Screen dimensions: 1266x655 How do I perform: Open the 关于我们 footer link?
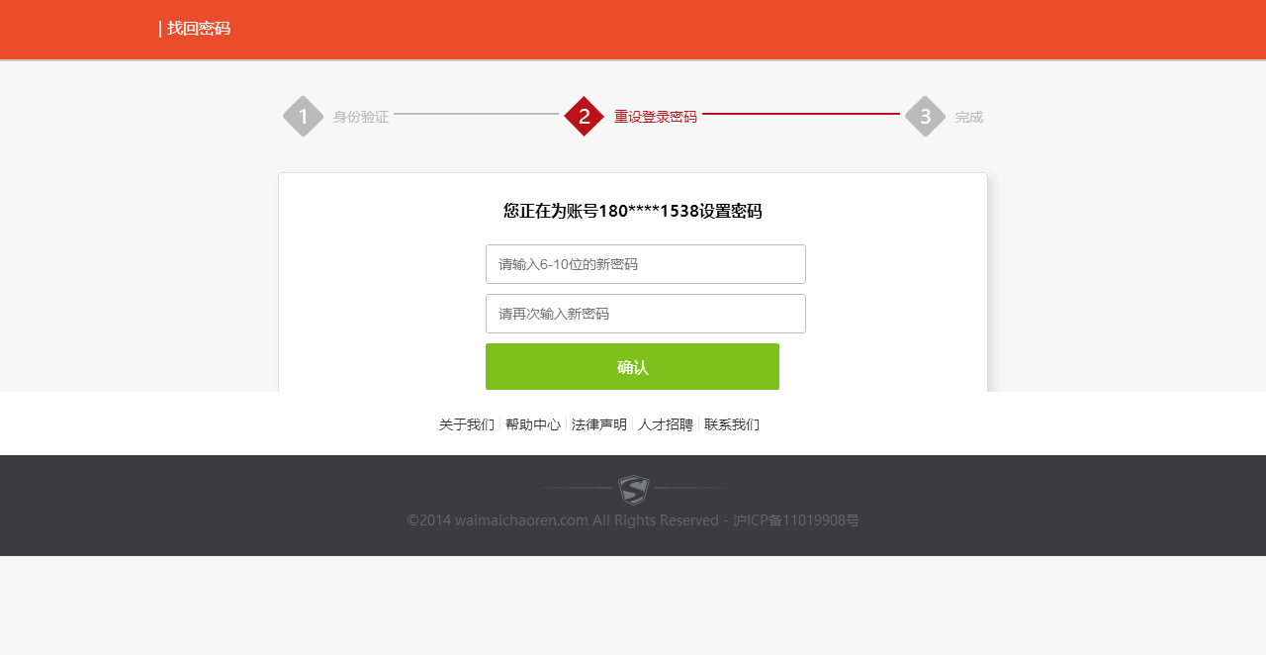pyautogui.click(x=467, y=424)
